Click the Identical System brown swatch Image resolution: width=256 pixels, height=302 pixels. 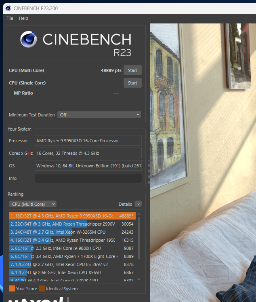(42, 289)
